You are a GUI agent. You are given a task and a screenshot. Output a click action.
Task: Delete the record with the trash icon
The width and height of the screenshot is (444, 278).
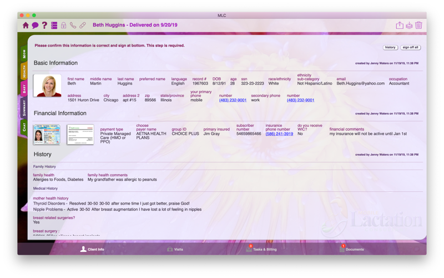pyautogui.click(x=418, y=25)
